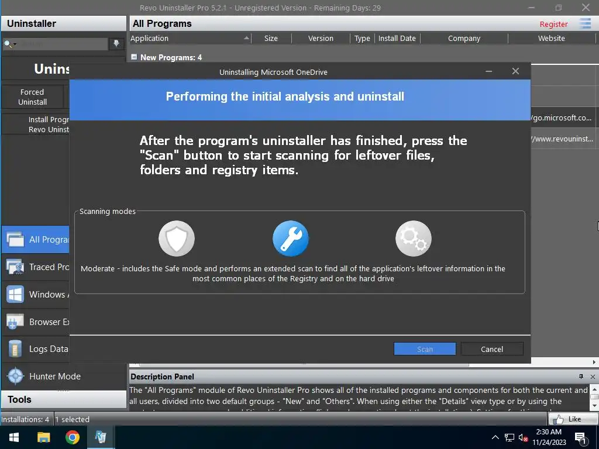The width and height of the screenshot is (599, 449).
Task: Click the Scan button
Action: pos(425,349)
